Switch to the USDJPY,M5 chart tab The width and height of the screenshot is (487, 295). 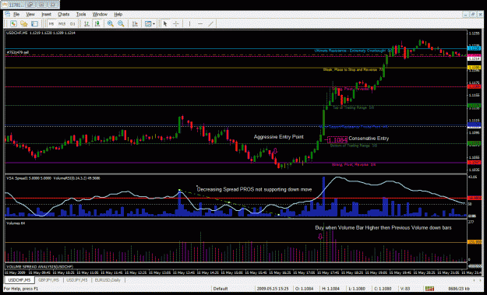[x=77, y=280]
